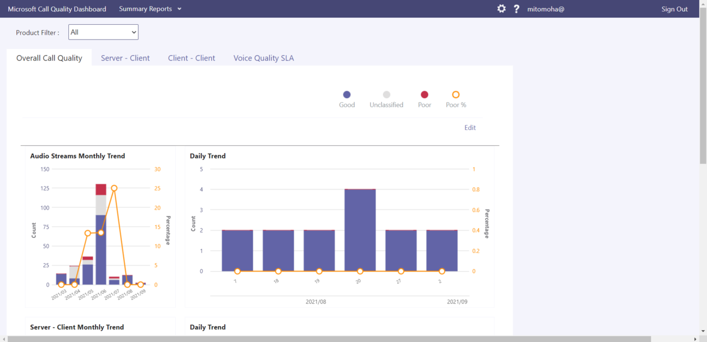Click the Sign Out link
707x342 pixels.
tap(675, 9)
